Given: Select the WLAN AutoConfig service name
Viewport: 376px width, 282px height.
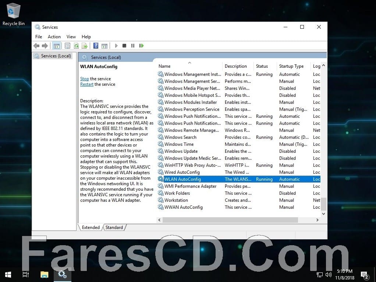Looking at the screenshot, I should (x=182, y=179).
